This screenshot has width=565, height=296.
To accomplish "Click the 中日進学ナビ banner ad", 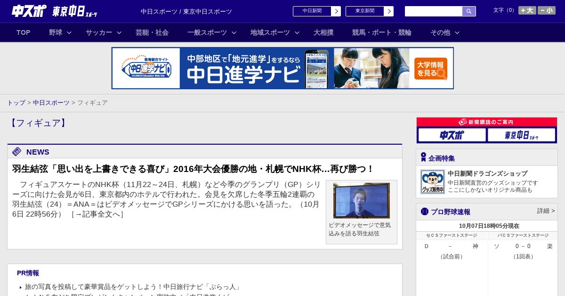I will coord(282,68).
